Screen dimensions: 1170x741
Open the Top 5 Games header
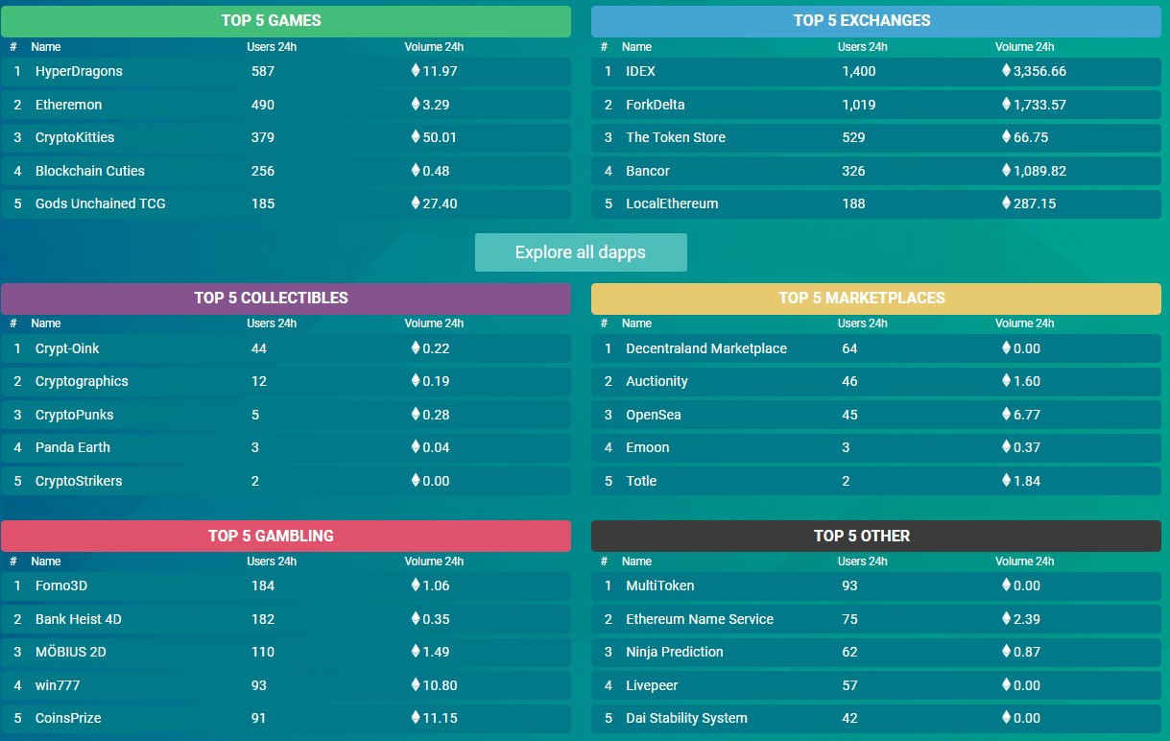[285, 20]
